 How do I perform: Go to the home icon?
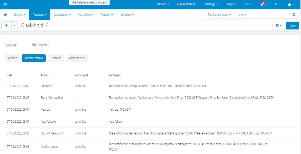click(5, 15)
